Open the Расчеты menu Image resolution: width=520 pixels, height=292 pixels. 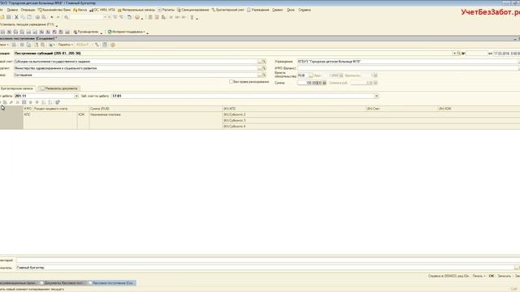(166, 10)
